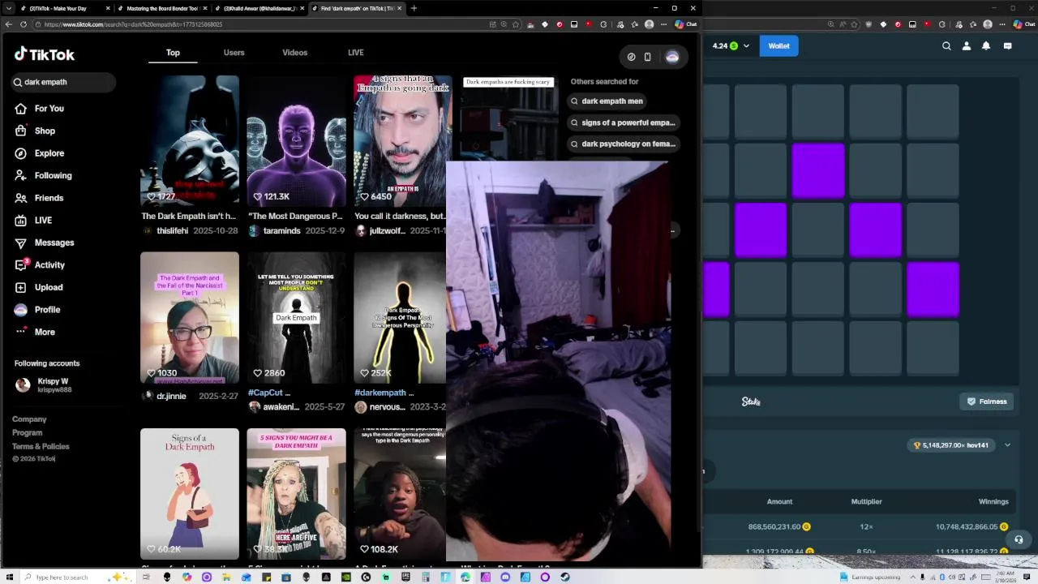Click the dark empath search field

click(x=63, y=82)
